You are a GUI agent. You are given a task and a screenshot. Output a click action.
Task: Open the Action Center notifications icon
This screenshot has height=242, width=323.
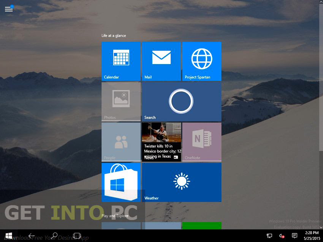(294, 236)
